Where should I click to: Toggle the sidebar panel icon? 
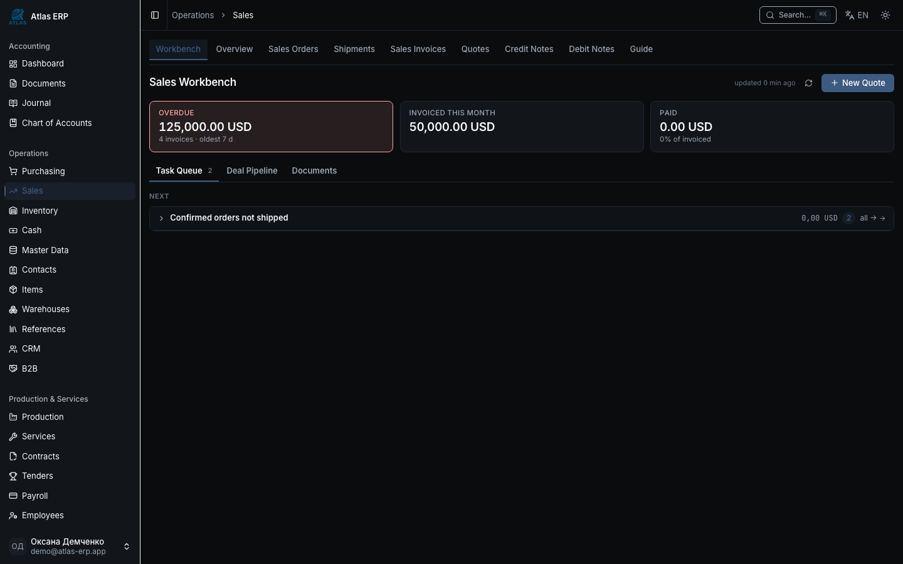tap(155, 15)
